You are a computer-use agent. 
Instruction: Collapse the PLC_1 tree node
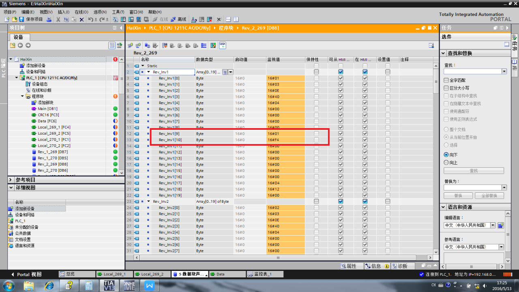pos(17,78)
